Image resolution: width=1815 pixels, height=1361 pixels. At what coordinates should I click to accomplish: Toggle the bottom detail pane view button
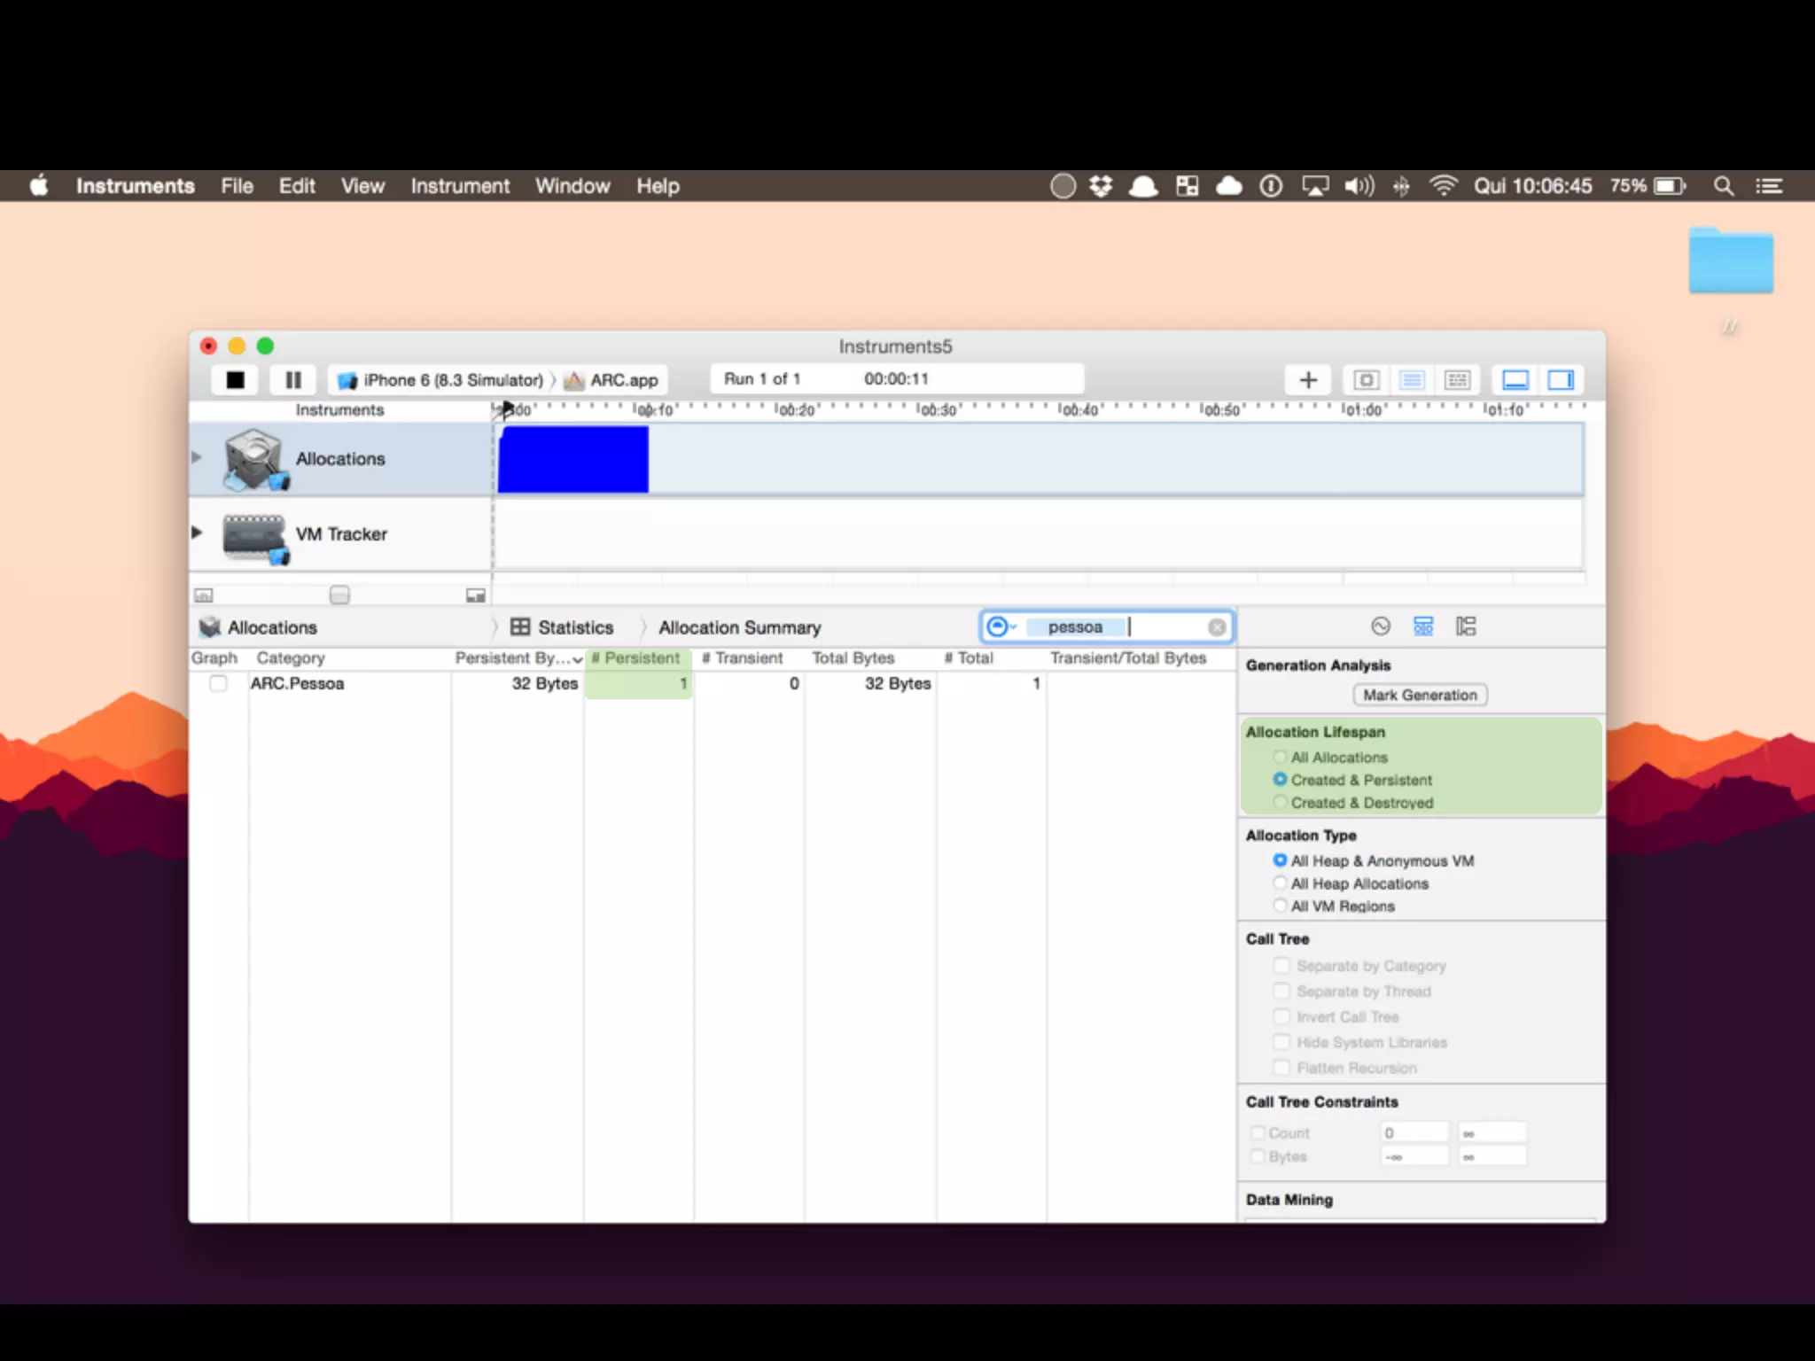[1515, 380]
